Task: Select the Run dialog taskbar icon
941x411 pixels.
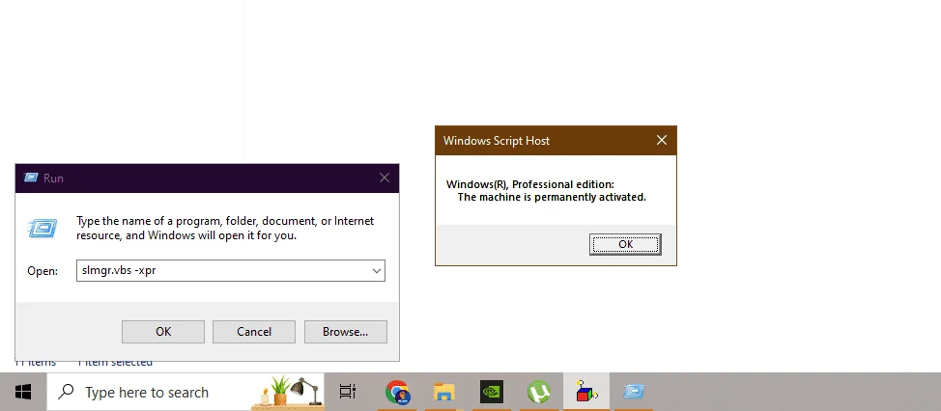Action: click(x=634, y=393)
